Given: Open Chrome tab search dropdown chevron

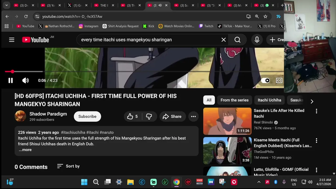Looking at the screenshot, I should click(6, 5).
